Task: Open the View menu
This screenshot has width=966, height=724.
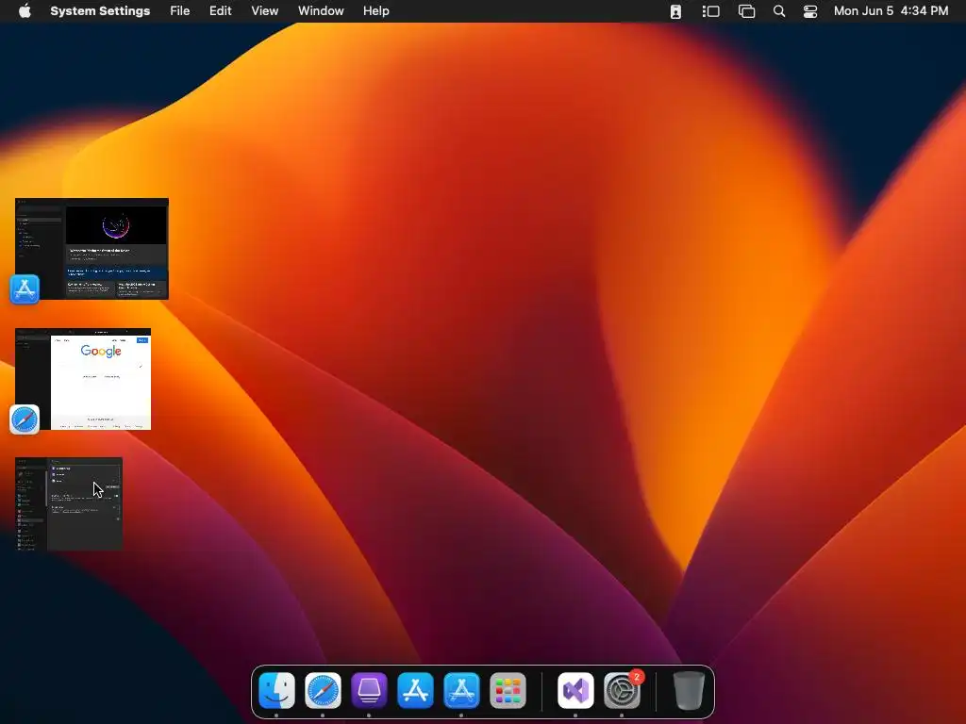Action: coord(265,11)
